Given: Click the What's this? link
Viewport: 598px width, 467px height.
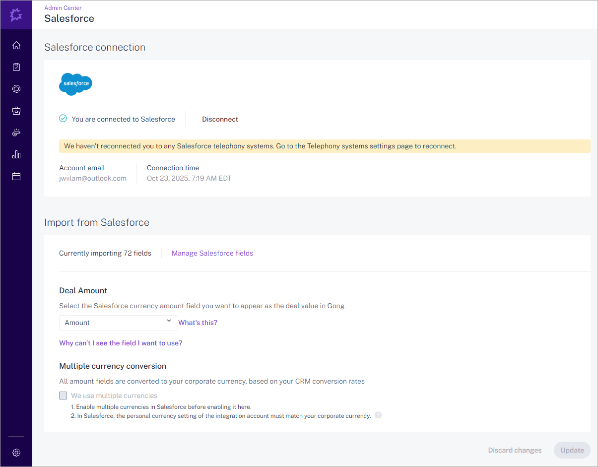Looking at the screenshot, I should click(198, 323).
